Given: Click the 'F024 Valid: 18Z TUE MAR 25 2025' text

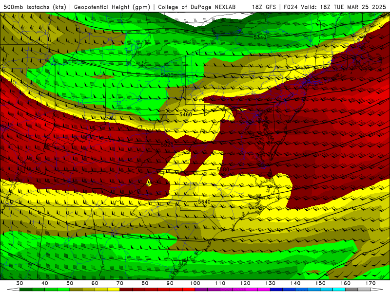Looking at the screenshot, I should (x=335, y=7).
